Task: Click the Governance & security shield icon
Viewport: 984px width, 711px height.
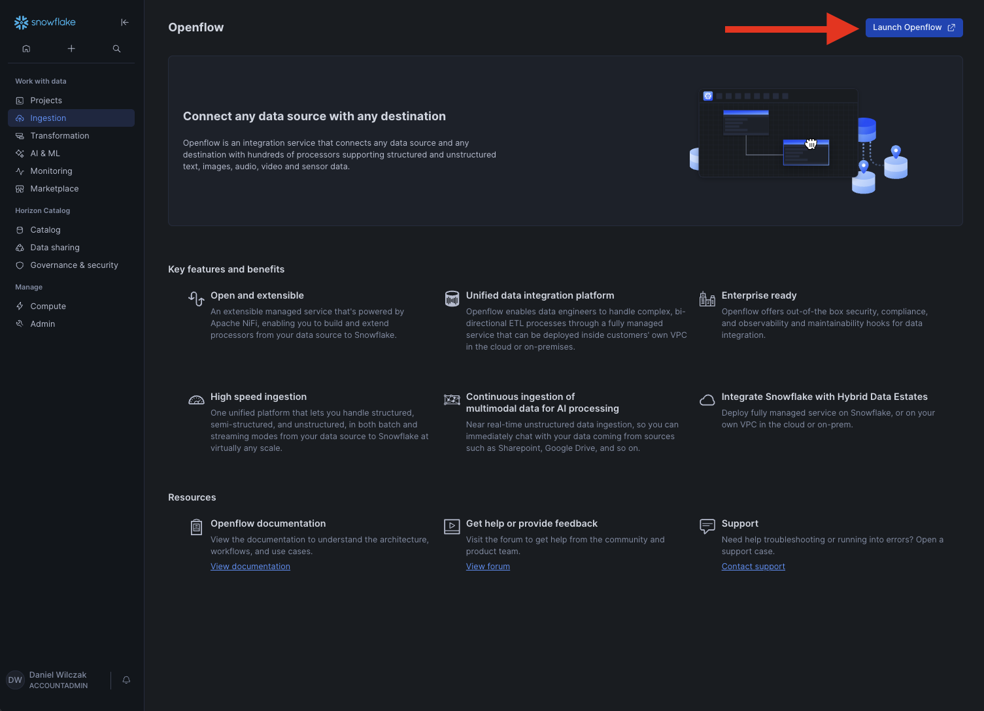Action: [20, 265]
